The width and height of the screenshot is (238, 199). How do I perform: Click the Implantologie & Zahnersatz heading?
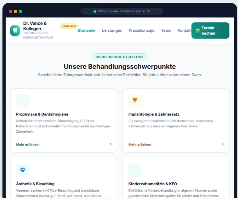[154, 114]
